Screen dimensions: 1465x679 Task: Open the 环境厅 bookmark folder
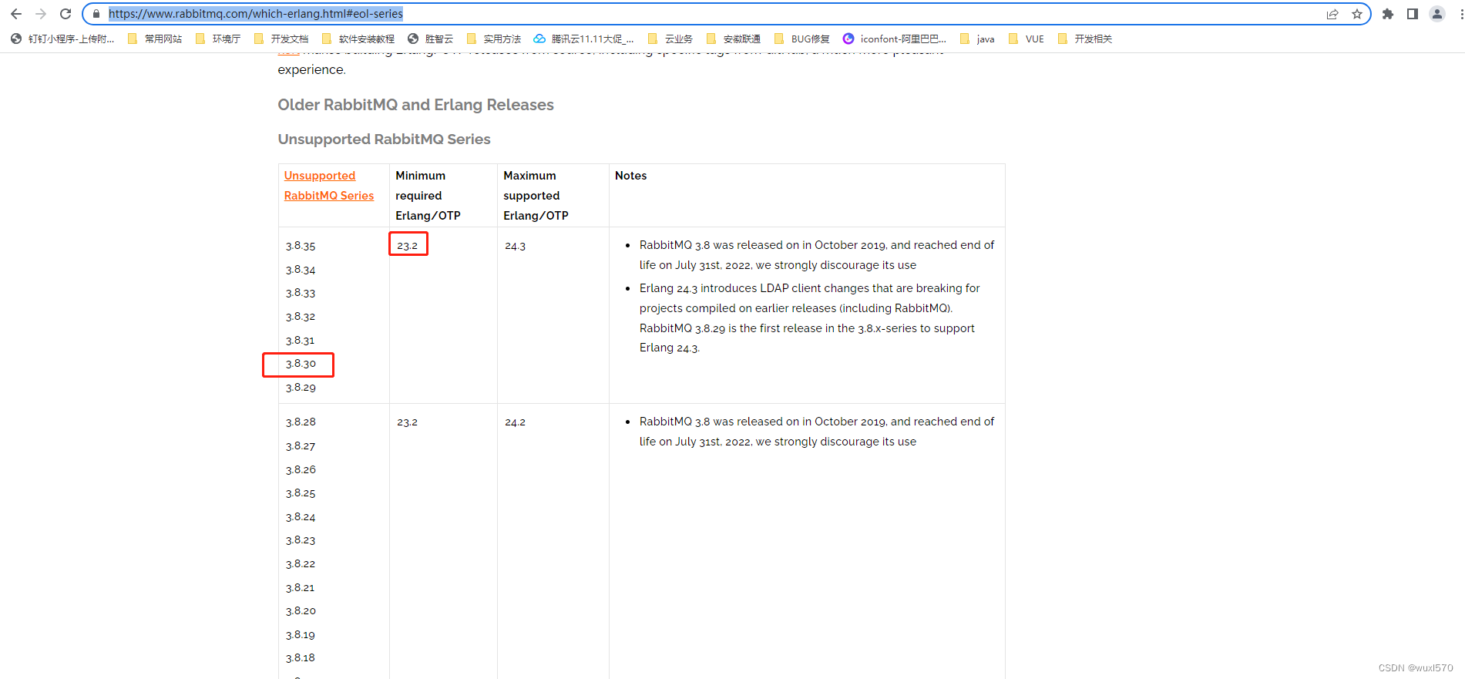click(x=218, y=39)
